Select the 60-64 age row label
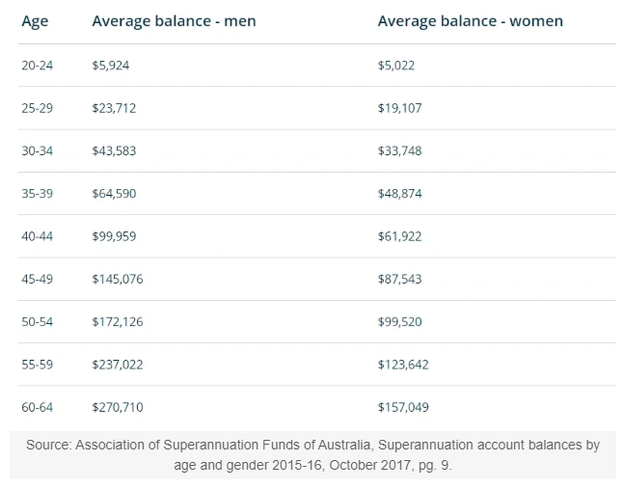Image resolution: width=624 pixels, height=489 pixels. tap(37, 407)
